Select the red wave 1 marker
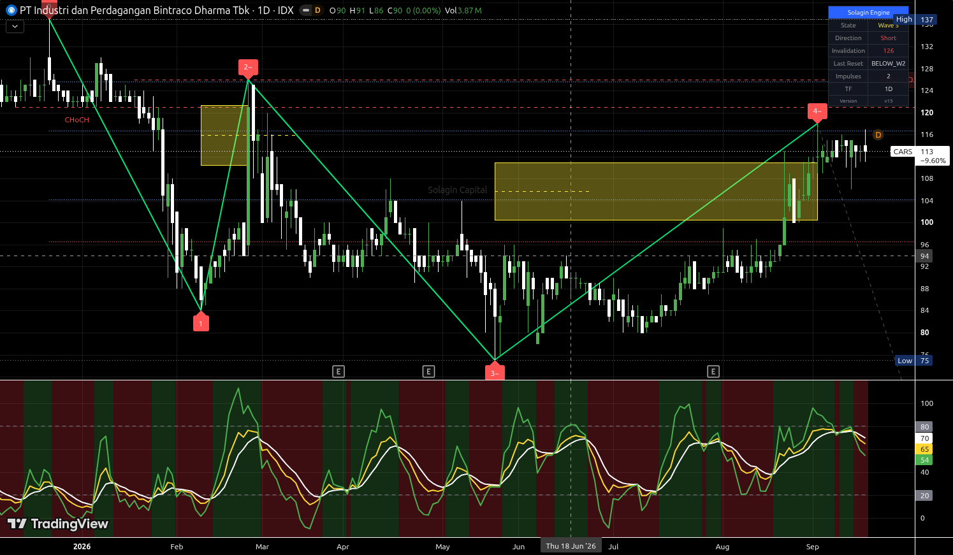Screen dimensions: 953x555 pos(201,322)
